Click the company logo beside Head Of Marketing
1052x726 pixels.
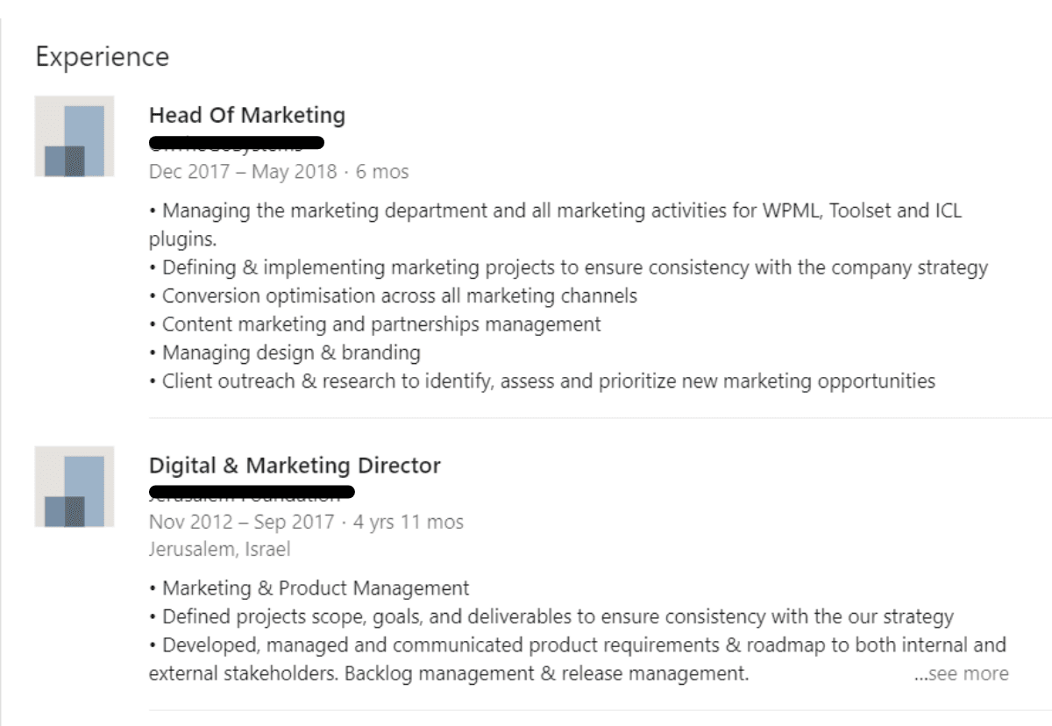point(75,136)
